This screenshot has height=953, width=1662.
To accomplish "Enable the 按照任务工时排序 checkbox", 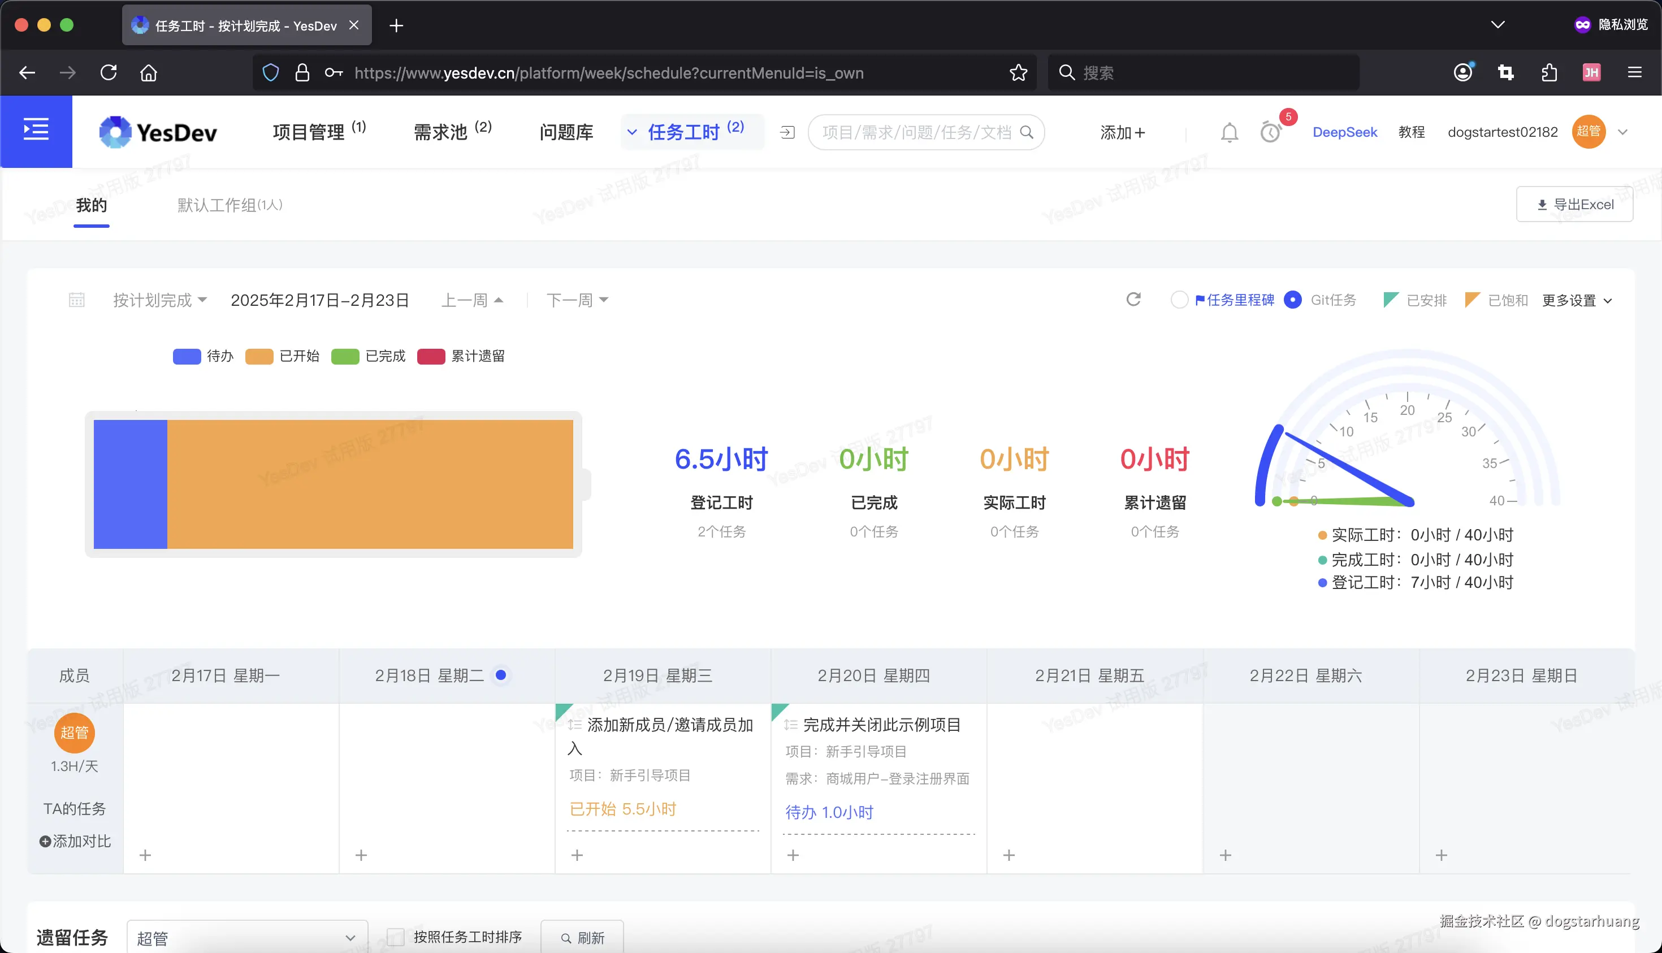I will click(395, 937).
